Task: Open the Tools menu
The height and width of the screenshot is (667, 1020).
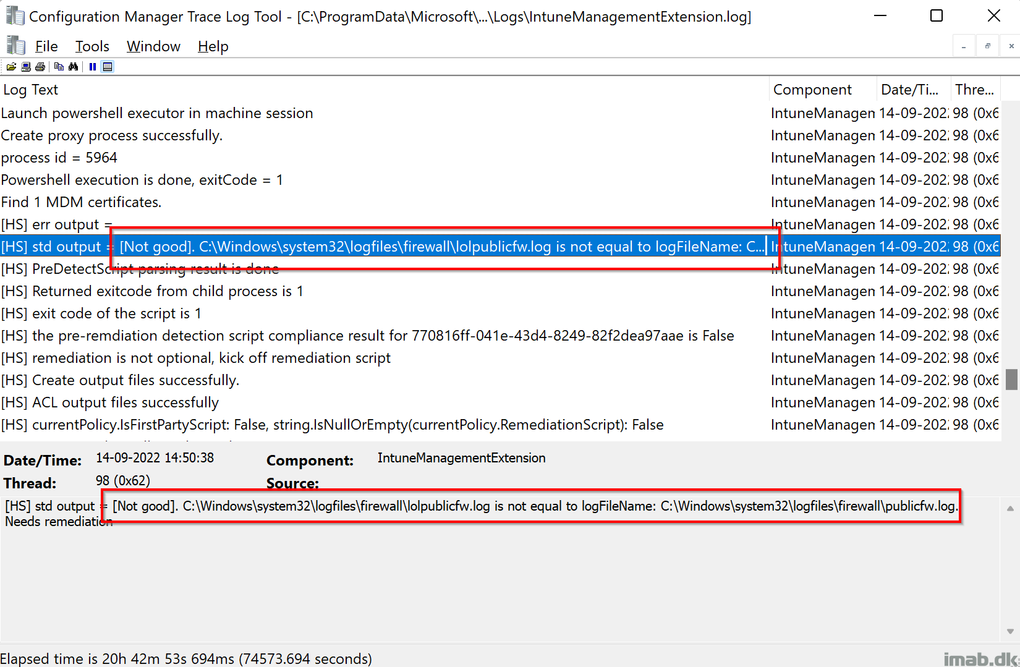Action: tap(92, 46)
